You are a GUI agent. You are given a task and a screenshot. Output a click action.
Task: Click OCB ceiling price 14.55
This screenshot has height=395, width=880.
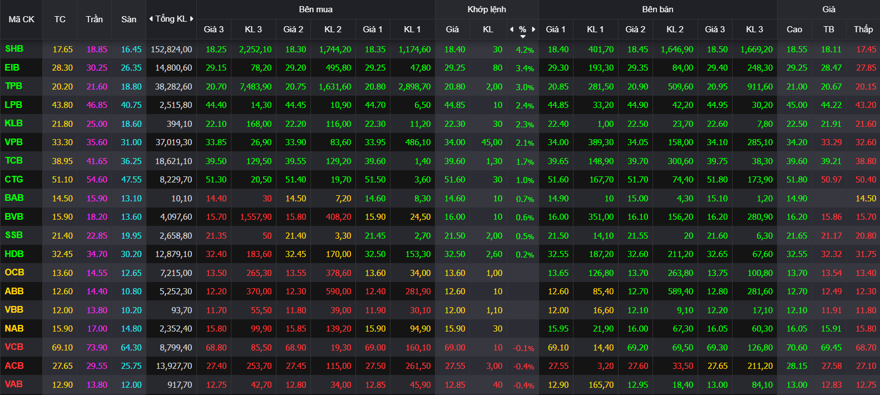pyautogui.click(x=97, y=273)
